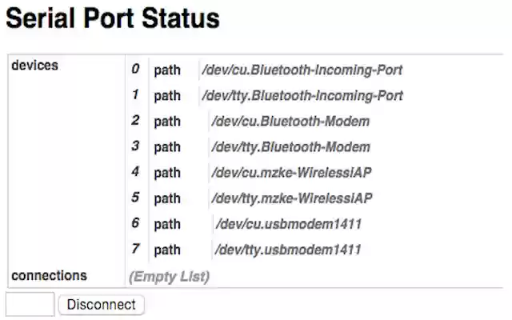This screenshot has height=320, width=512.
Task: Click the Serial Port Status heading
Action: tap(113, 18)
